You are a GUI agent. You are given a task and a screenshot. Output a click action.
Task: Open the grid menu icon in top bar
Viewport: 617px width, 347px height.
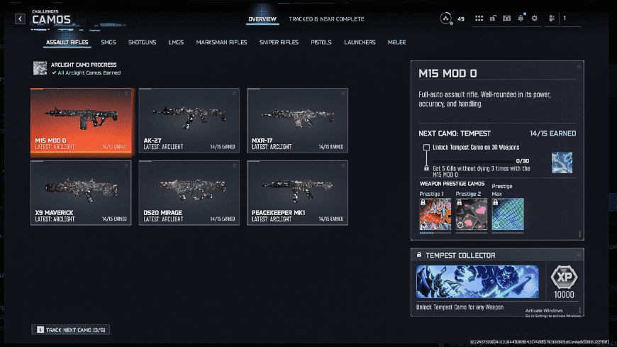(479, 18)
